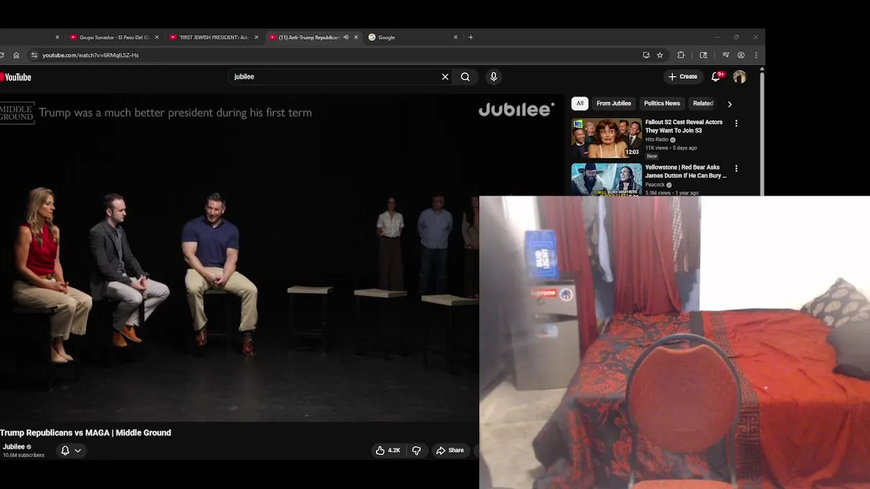
Task: Click video title Trump Republicans vs MAGA
Action: coord(86,433)
